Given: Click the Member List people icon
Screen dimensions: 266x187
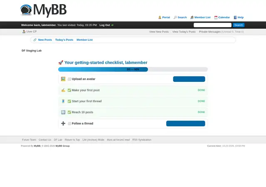Looking at the screenshot, I should [192, 17].
